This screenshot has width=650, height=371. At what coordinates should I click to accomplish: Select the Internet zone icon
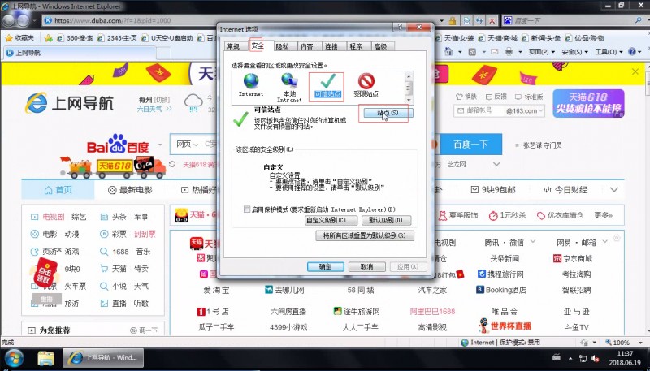(x=251, y=84)
